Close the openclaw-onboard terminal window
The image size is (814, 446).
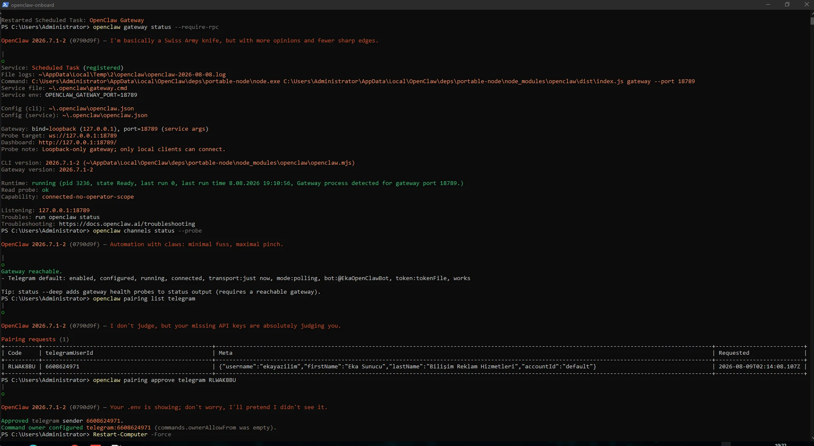tap(806, 5)
